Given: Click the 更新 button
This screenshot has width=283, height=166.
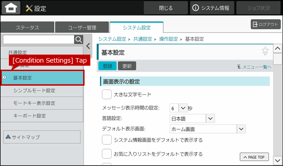Looking at the screenshot, I should coord(127,66).
